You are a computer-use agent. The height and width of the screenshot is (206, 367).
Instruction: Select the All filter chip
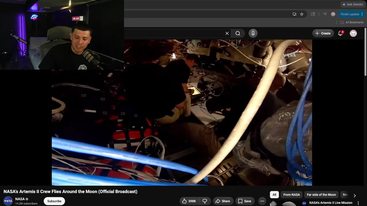(x=274, y=195)
